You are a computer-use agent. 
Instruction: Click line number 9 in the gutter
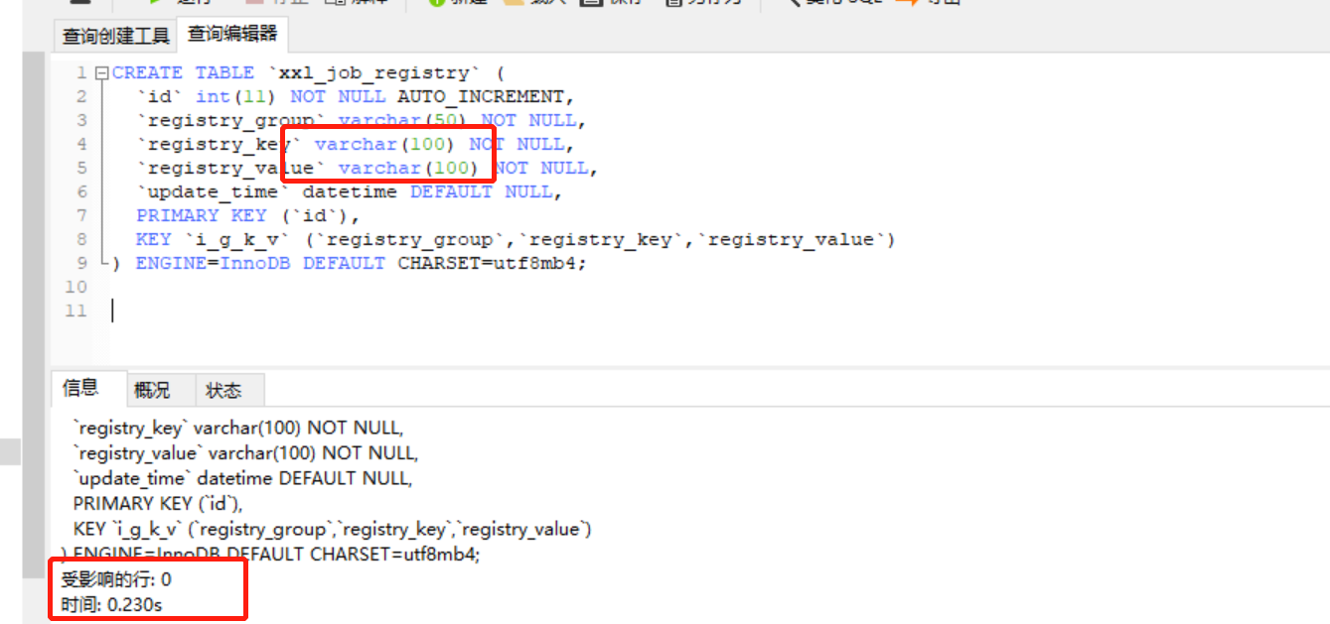click(x=81, y=263)
